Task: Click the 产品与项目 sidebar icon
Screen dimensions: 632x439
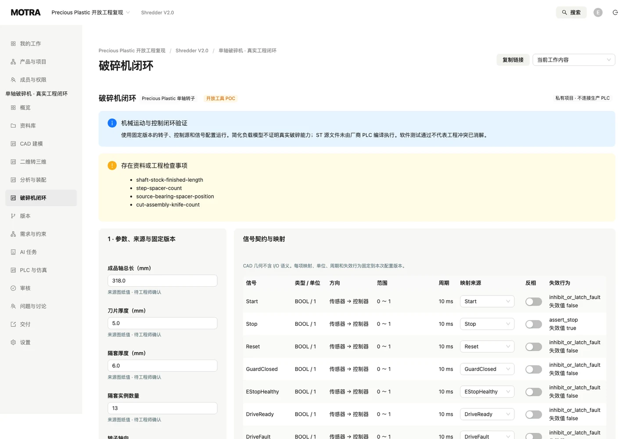Action: pos(13,62)
